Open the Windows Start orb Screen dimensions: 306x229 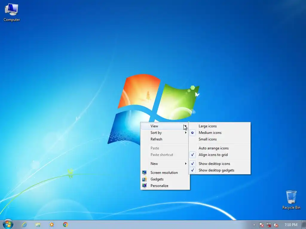[x=8, y=224]
